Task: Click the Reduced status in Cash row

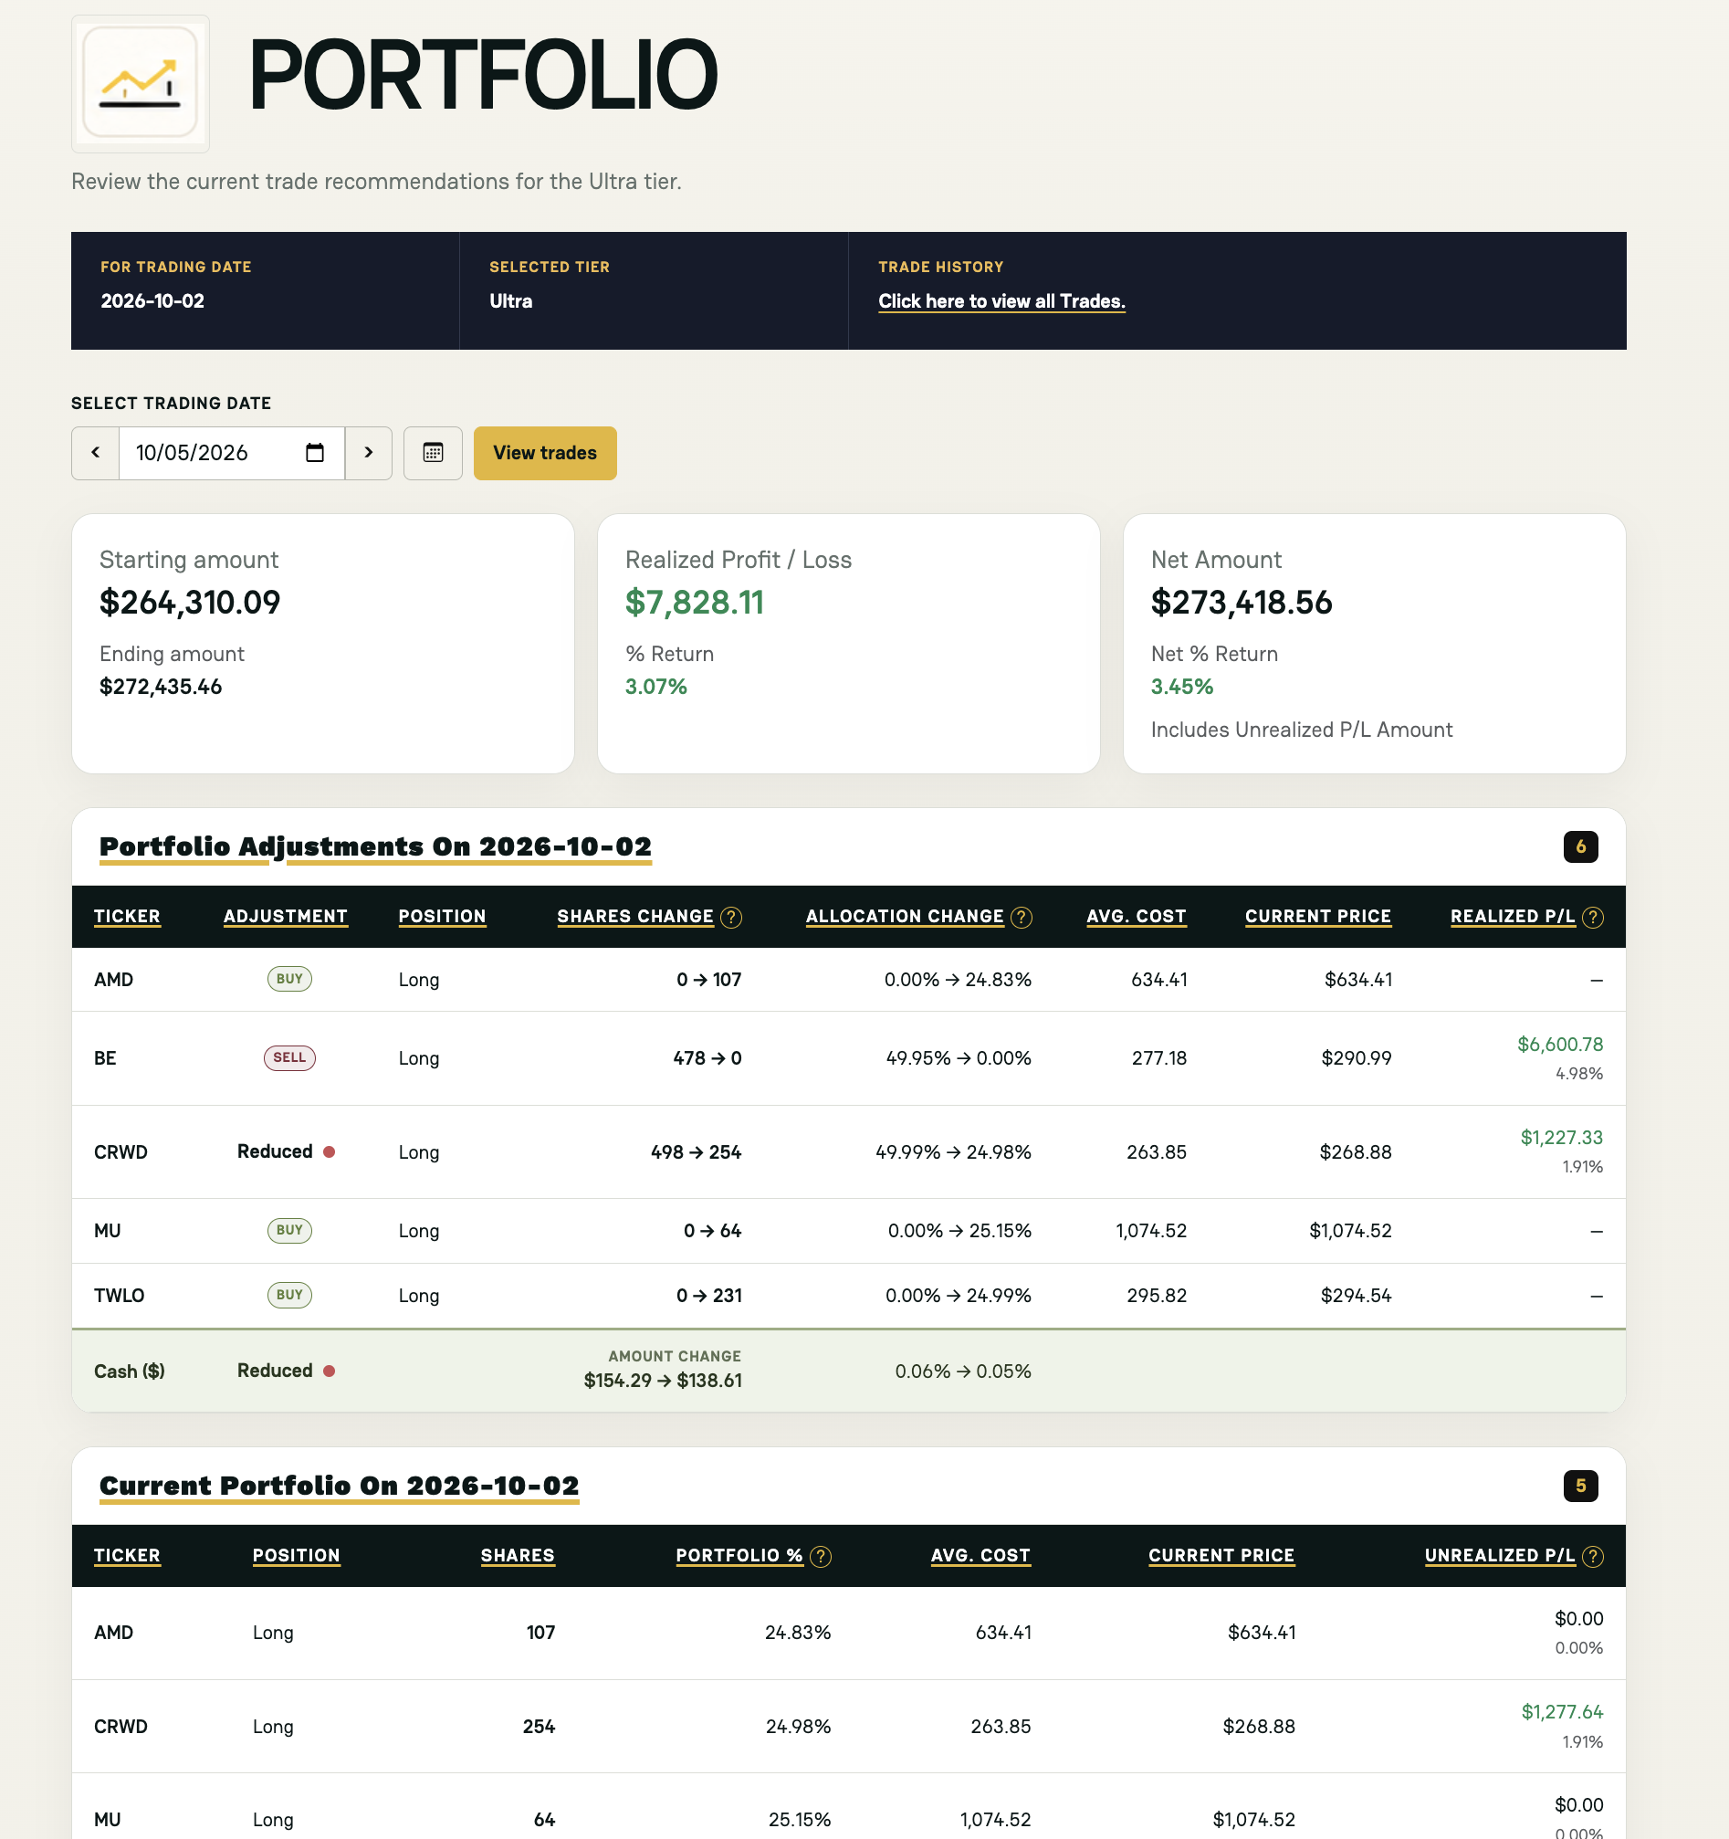Action: pos(286,1371)
